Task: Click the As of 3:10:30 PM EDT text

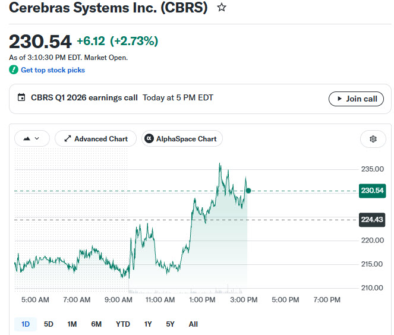Action: click(68, 58)
